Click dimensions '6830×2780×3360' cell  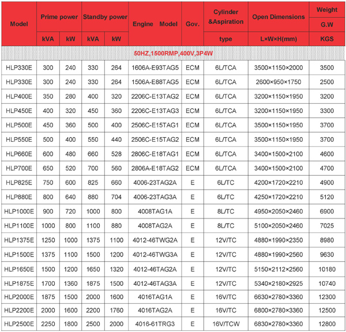pyautogui.click(x=279, y=324)
